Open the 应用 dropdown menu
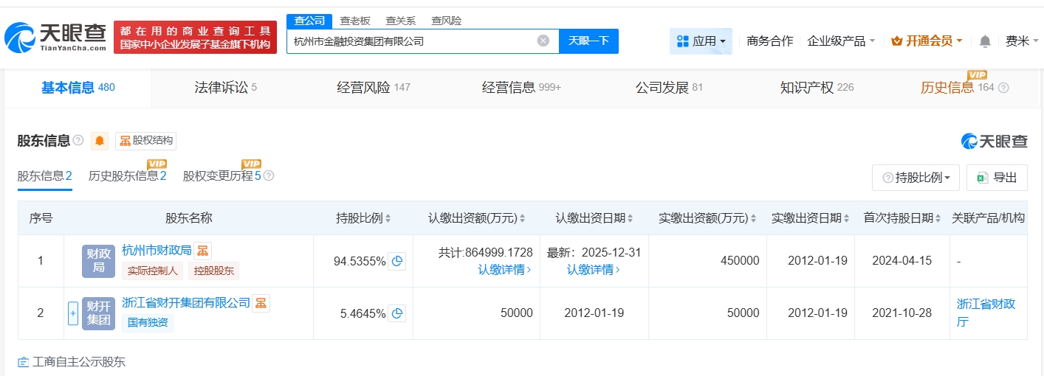 pyautogui.click(x=701, y=41)
